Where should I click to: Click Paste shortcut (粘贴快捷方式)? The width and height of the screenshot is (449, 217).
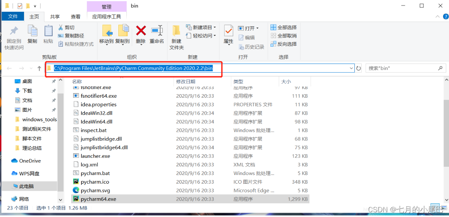[76, 44]
